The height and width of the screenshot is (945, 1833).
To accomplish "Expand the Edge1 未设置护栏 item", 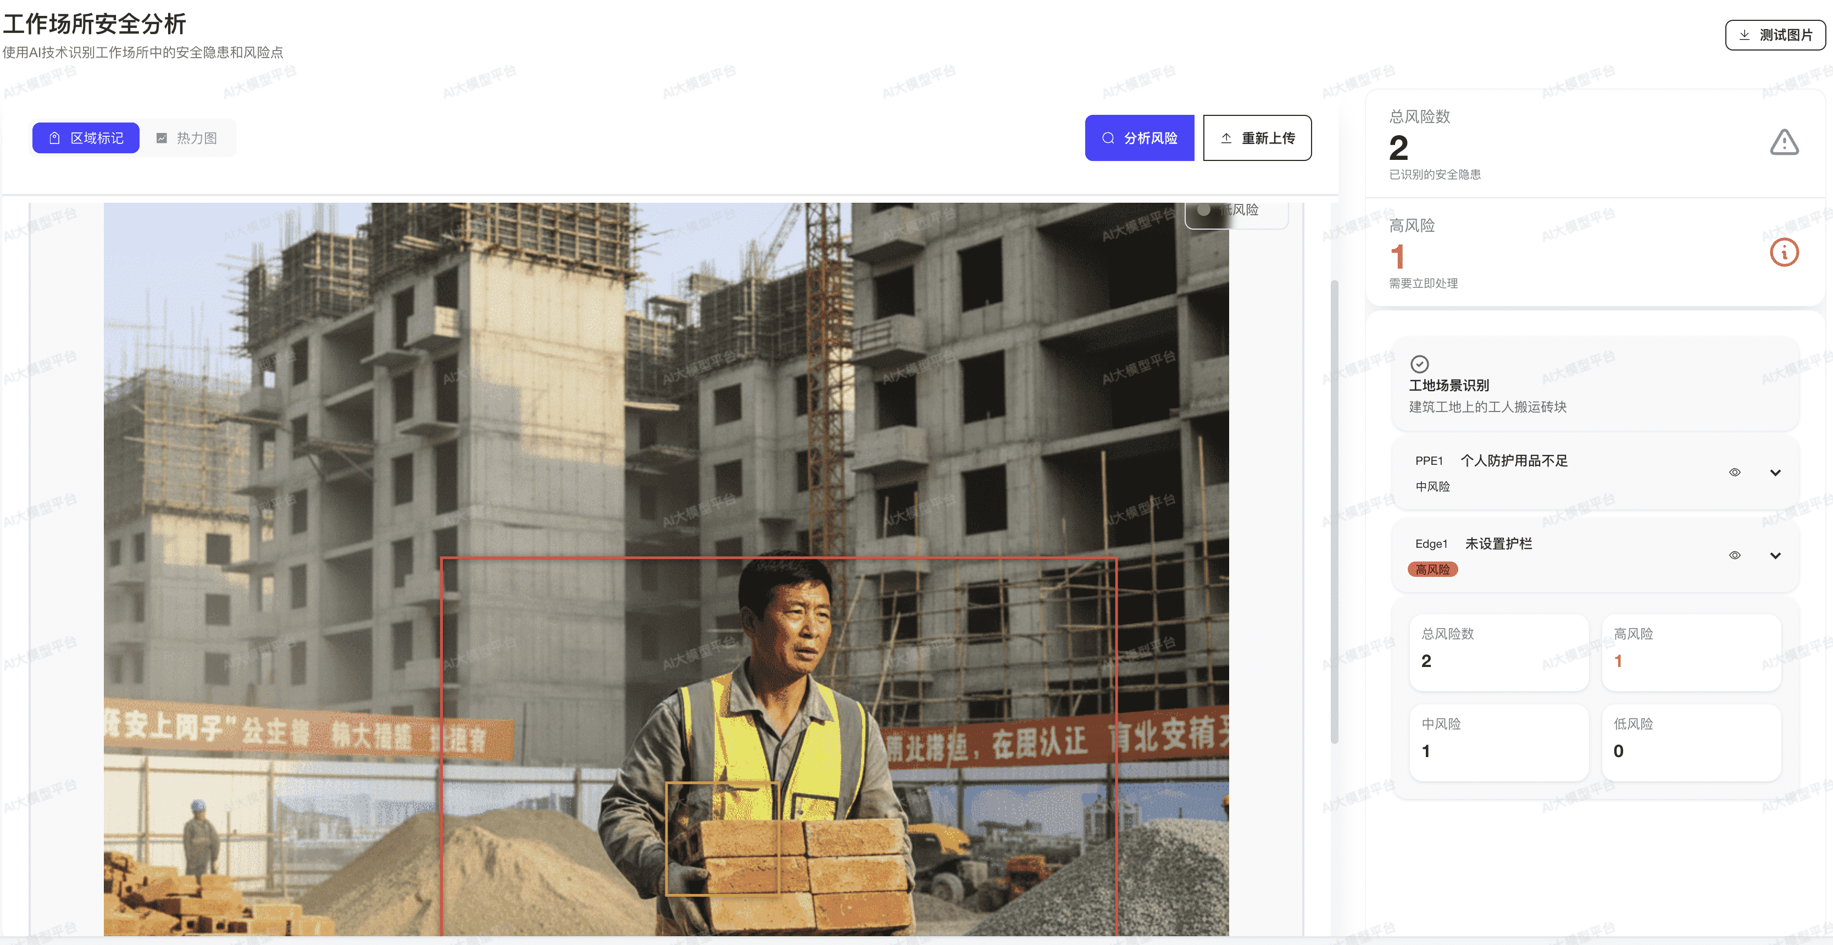I will point(1775,555).
